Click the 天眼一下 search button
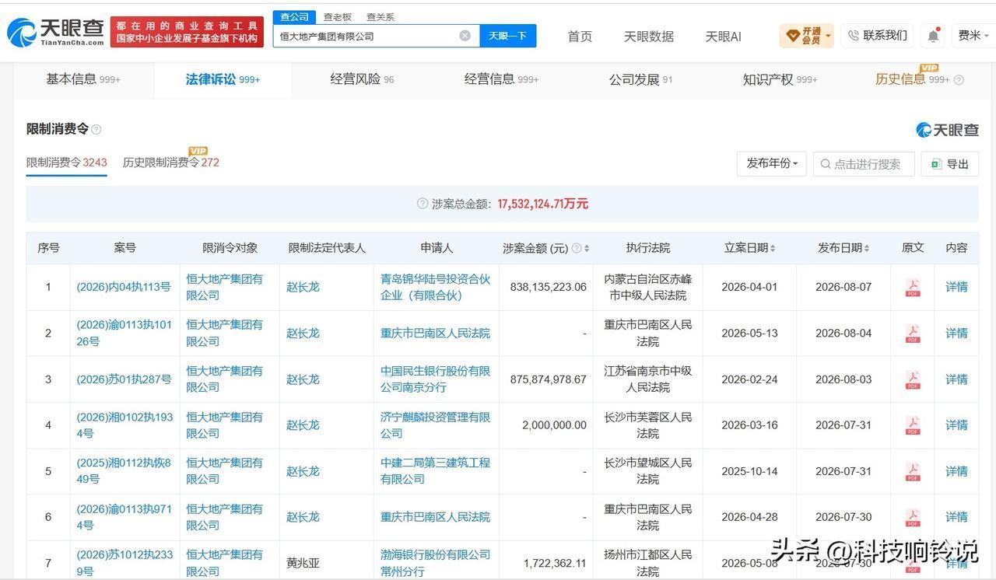The image size is (996, 580). [x=508, y=36]
